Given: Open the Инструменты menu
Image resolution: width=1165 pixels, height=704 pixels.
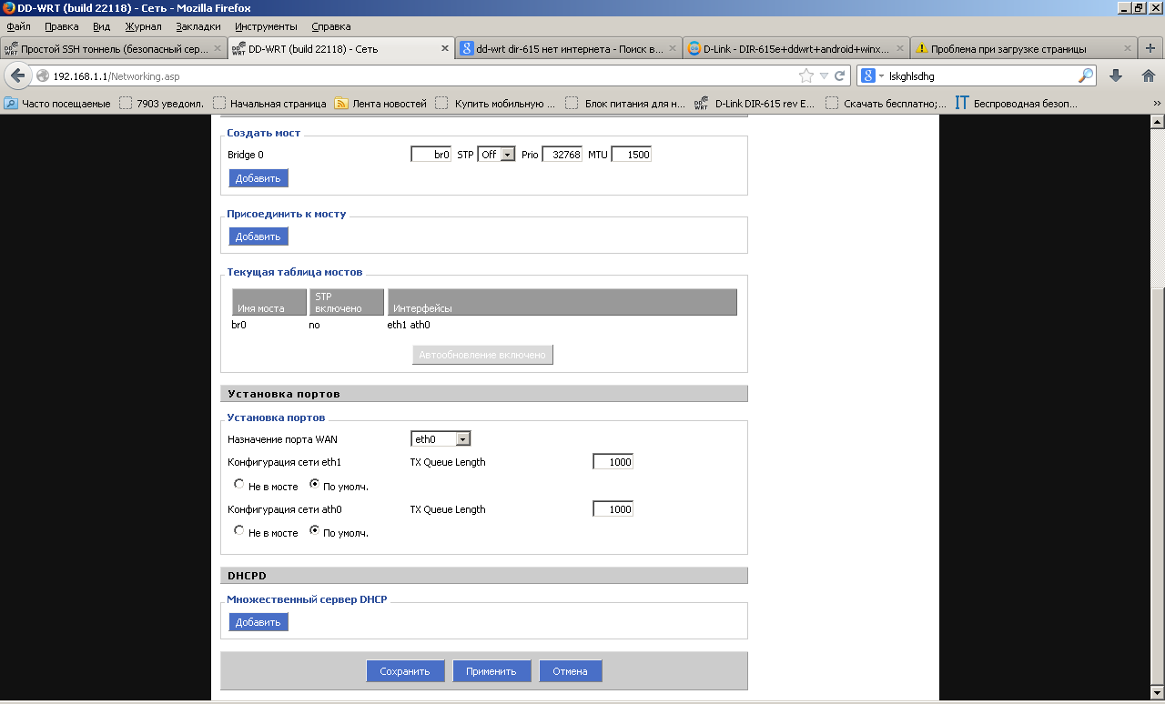Looking at the screenshot, I should click(x=266, y=26).
